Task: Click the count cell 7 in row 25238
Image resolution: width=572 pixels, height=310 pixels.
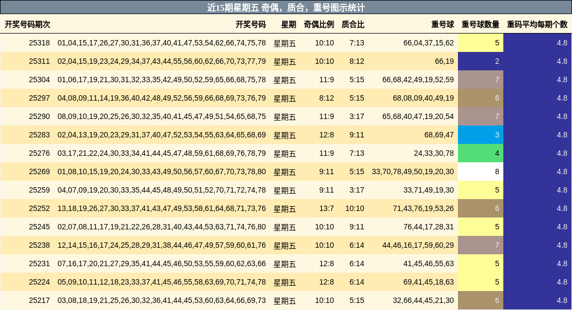Action: tap(481, 246)
